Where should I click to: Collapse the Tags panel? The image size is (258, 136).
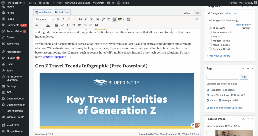pos(253,69)
